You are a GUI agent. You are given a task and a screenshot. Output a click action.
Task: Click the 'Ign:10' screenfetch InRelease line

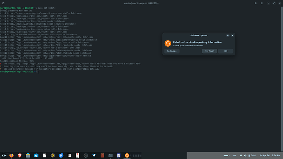47,37
